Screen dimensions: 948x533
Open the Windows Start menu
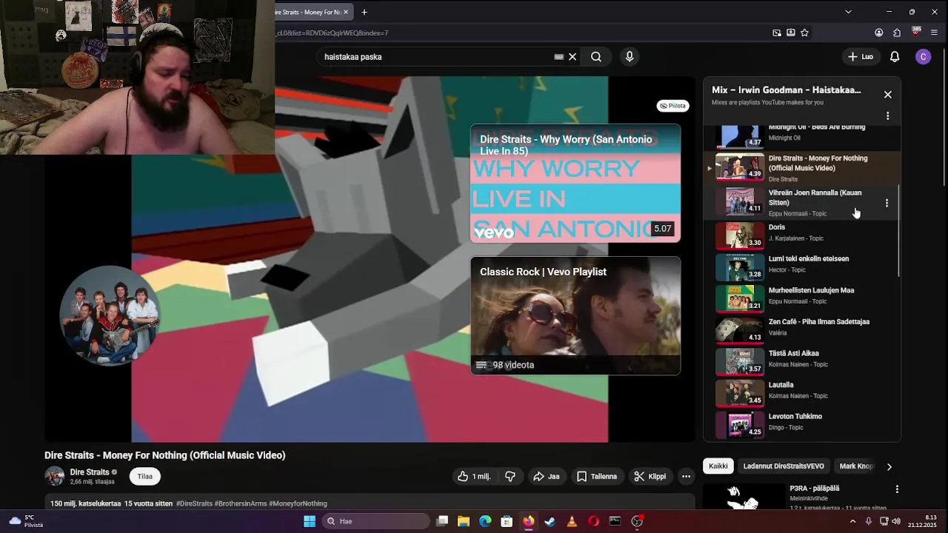(310, 521)
